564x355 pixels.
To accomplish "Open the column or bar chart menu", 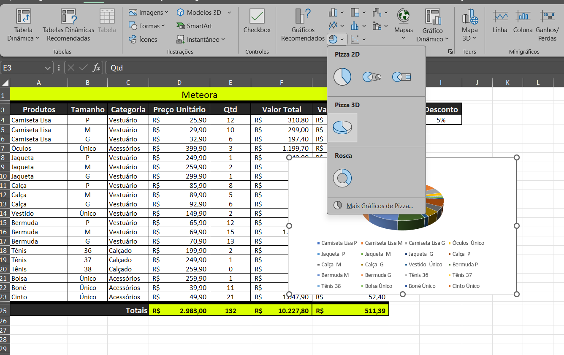I will pos(336,13).
